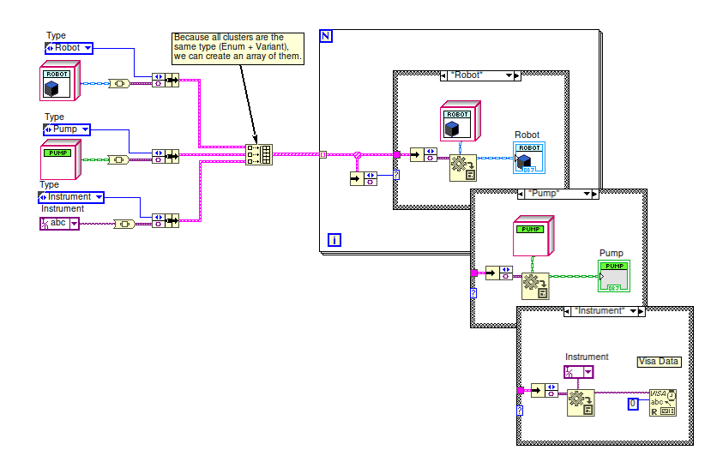Click the Unbundle node inside the Robot case

(x=424, y=154)
